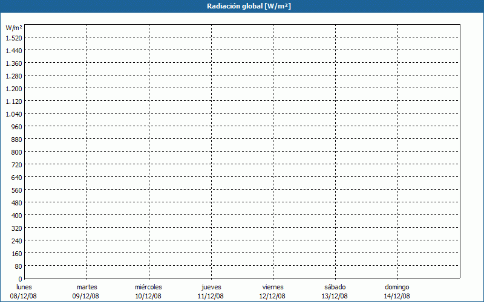This screenshot has height=302, width=484.
Task: Select the 11/12/08 date under jueves
Action: point(211,296)
